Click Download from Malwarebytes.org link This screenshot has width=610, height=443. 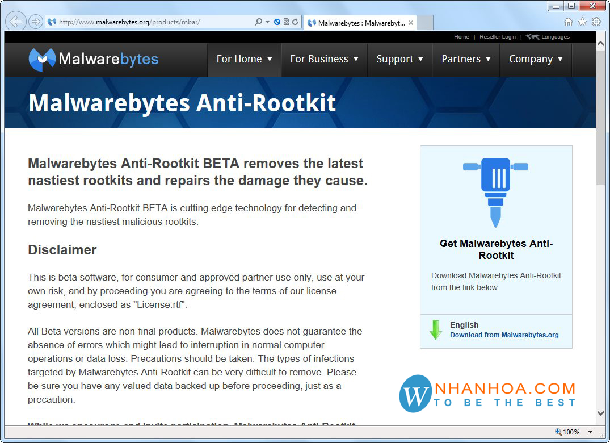(504, 335)
